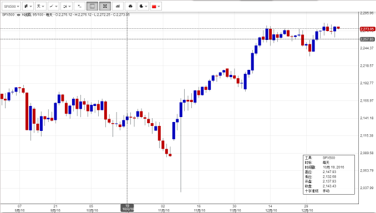
Task: Toggle the side panel layout button
Action: (x=92, y=6)
